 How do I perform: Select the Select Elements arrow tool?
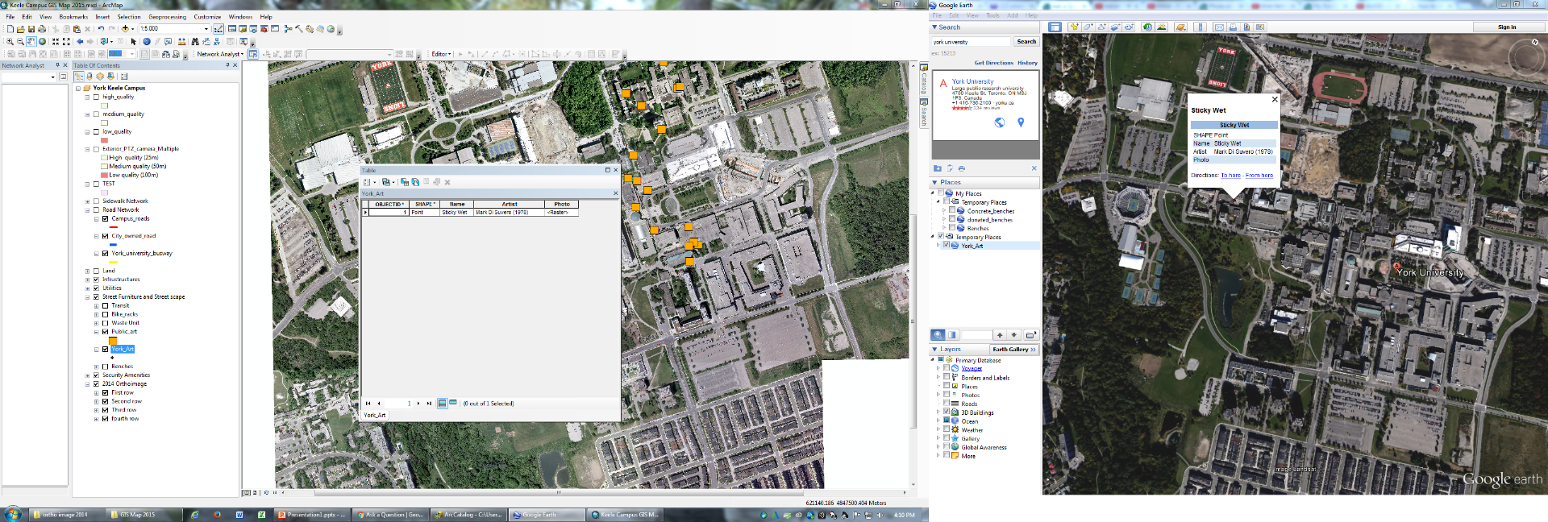pyautogui.click(x=133, y=41)
